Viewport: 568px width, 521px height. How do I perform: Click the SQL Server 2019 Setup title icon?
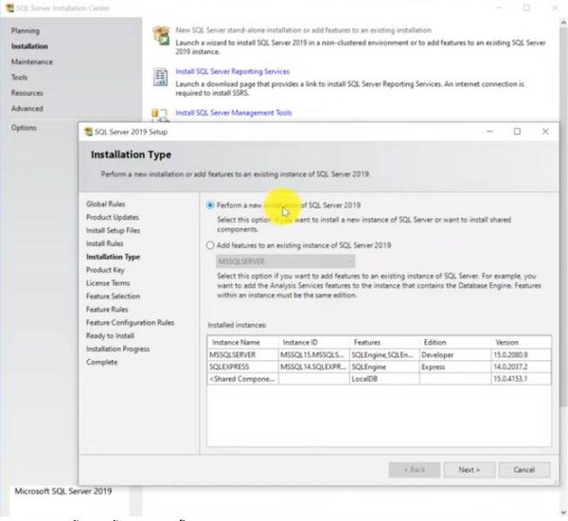88,132
